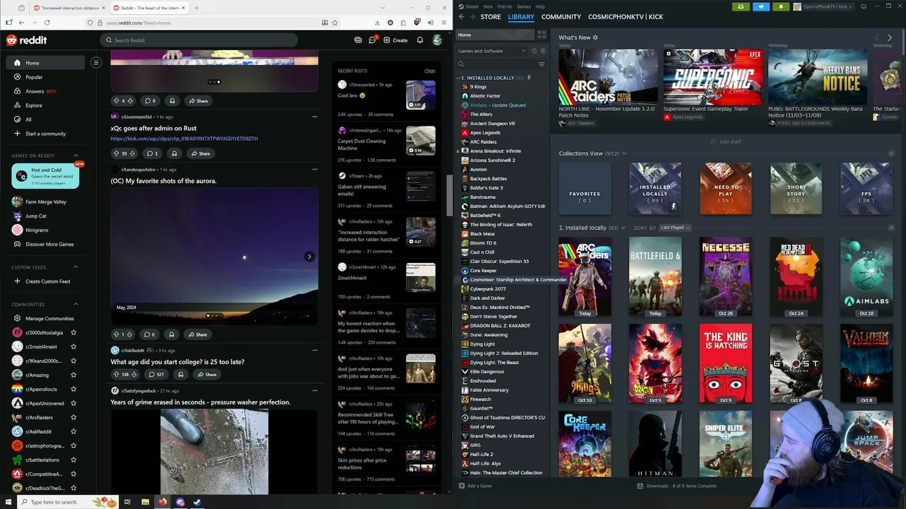Open the Reddit advertise icon beside chat
The width and height of the screenshot is (906, 509).
[358, 40]
